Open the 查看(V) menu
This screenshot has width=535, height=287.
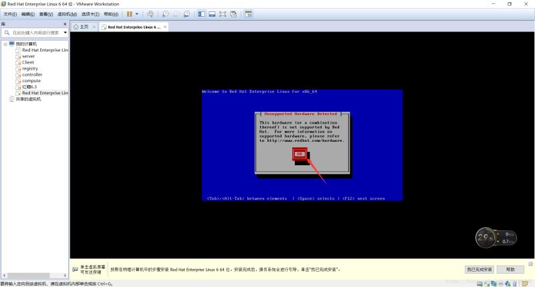(46, 14)
